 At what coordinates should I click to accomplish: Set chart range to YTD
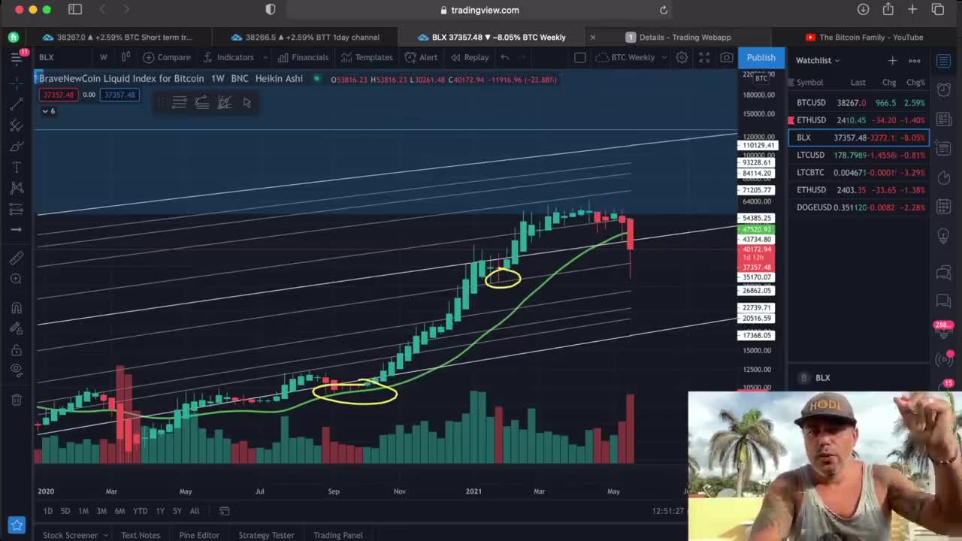click(140, 511)
